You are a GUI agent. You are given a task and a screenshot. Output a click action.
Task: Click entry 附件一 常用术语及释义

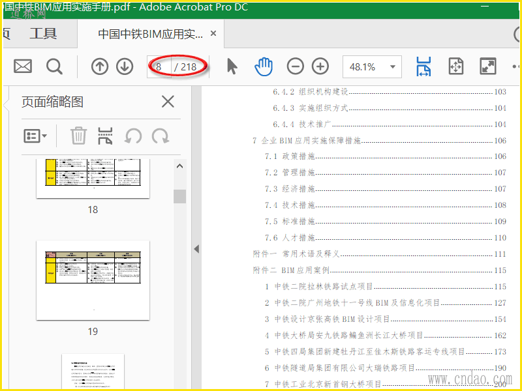click(x=379, y=254)
